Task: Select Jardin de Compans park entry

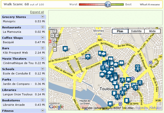Action: point(24,84)
